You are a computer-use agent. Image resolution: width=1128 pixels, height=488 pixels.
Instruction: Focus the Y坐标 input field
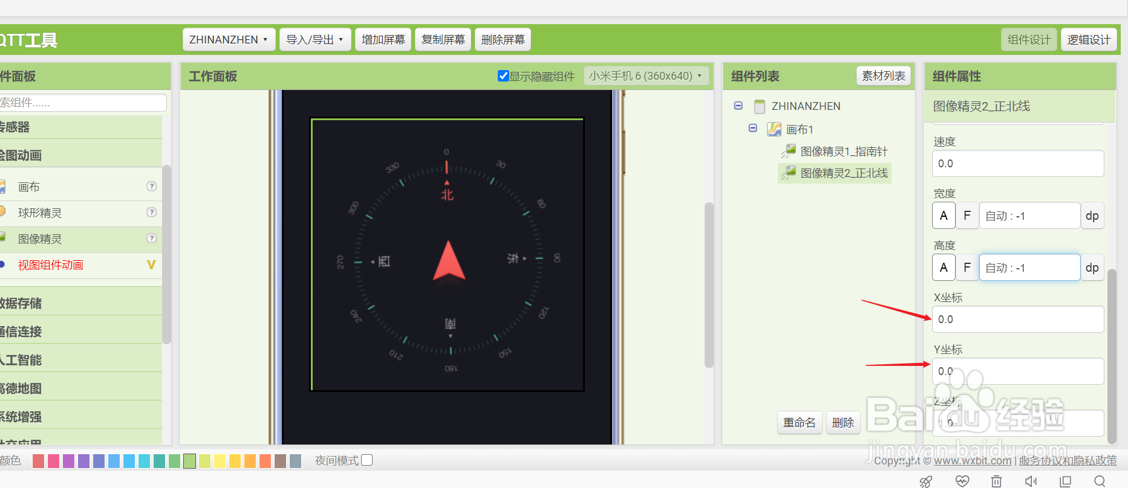[x=1018, y=371]
